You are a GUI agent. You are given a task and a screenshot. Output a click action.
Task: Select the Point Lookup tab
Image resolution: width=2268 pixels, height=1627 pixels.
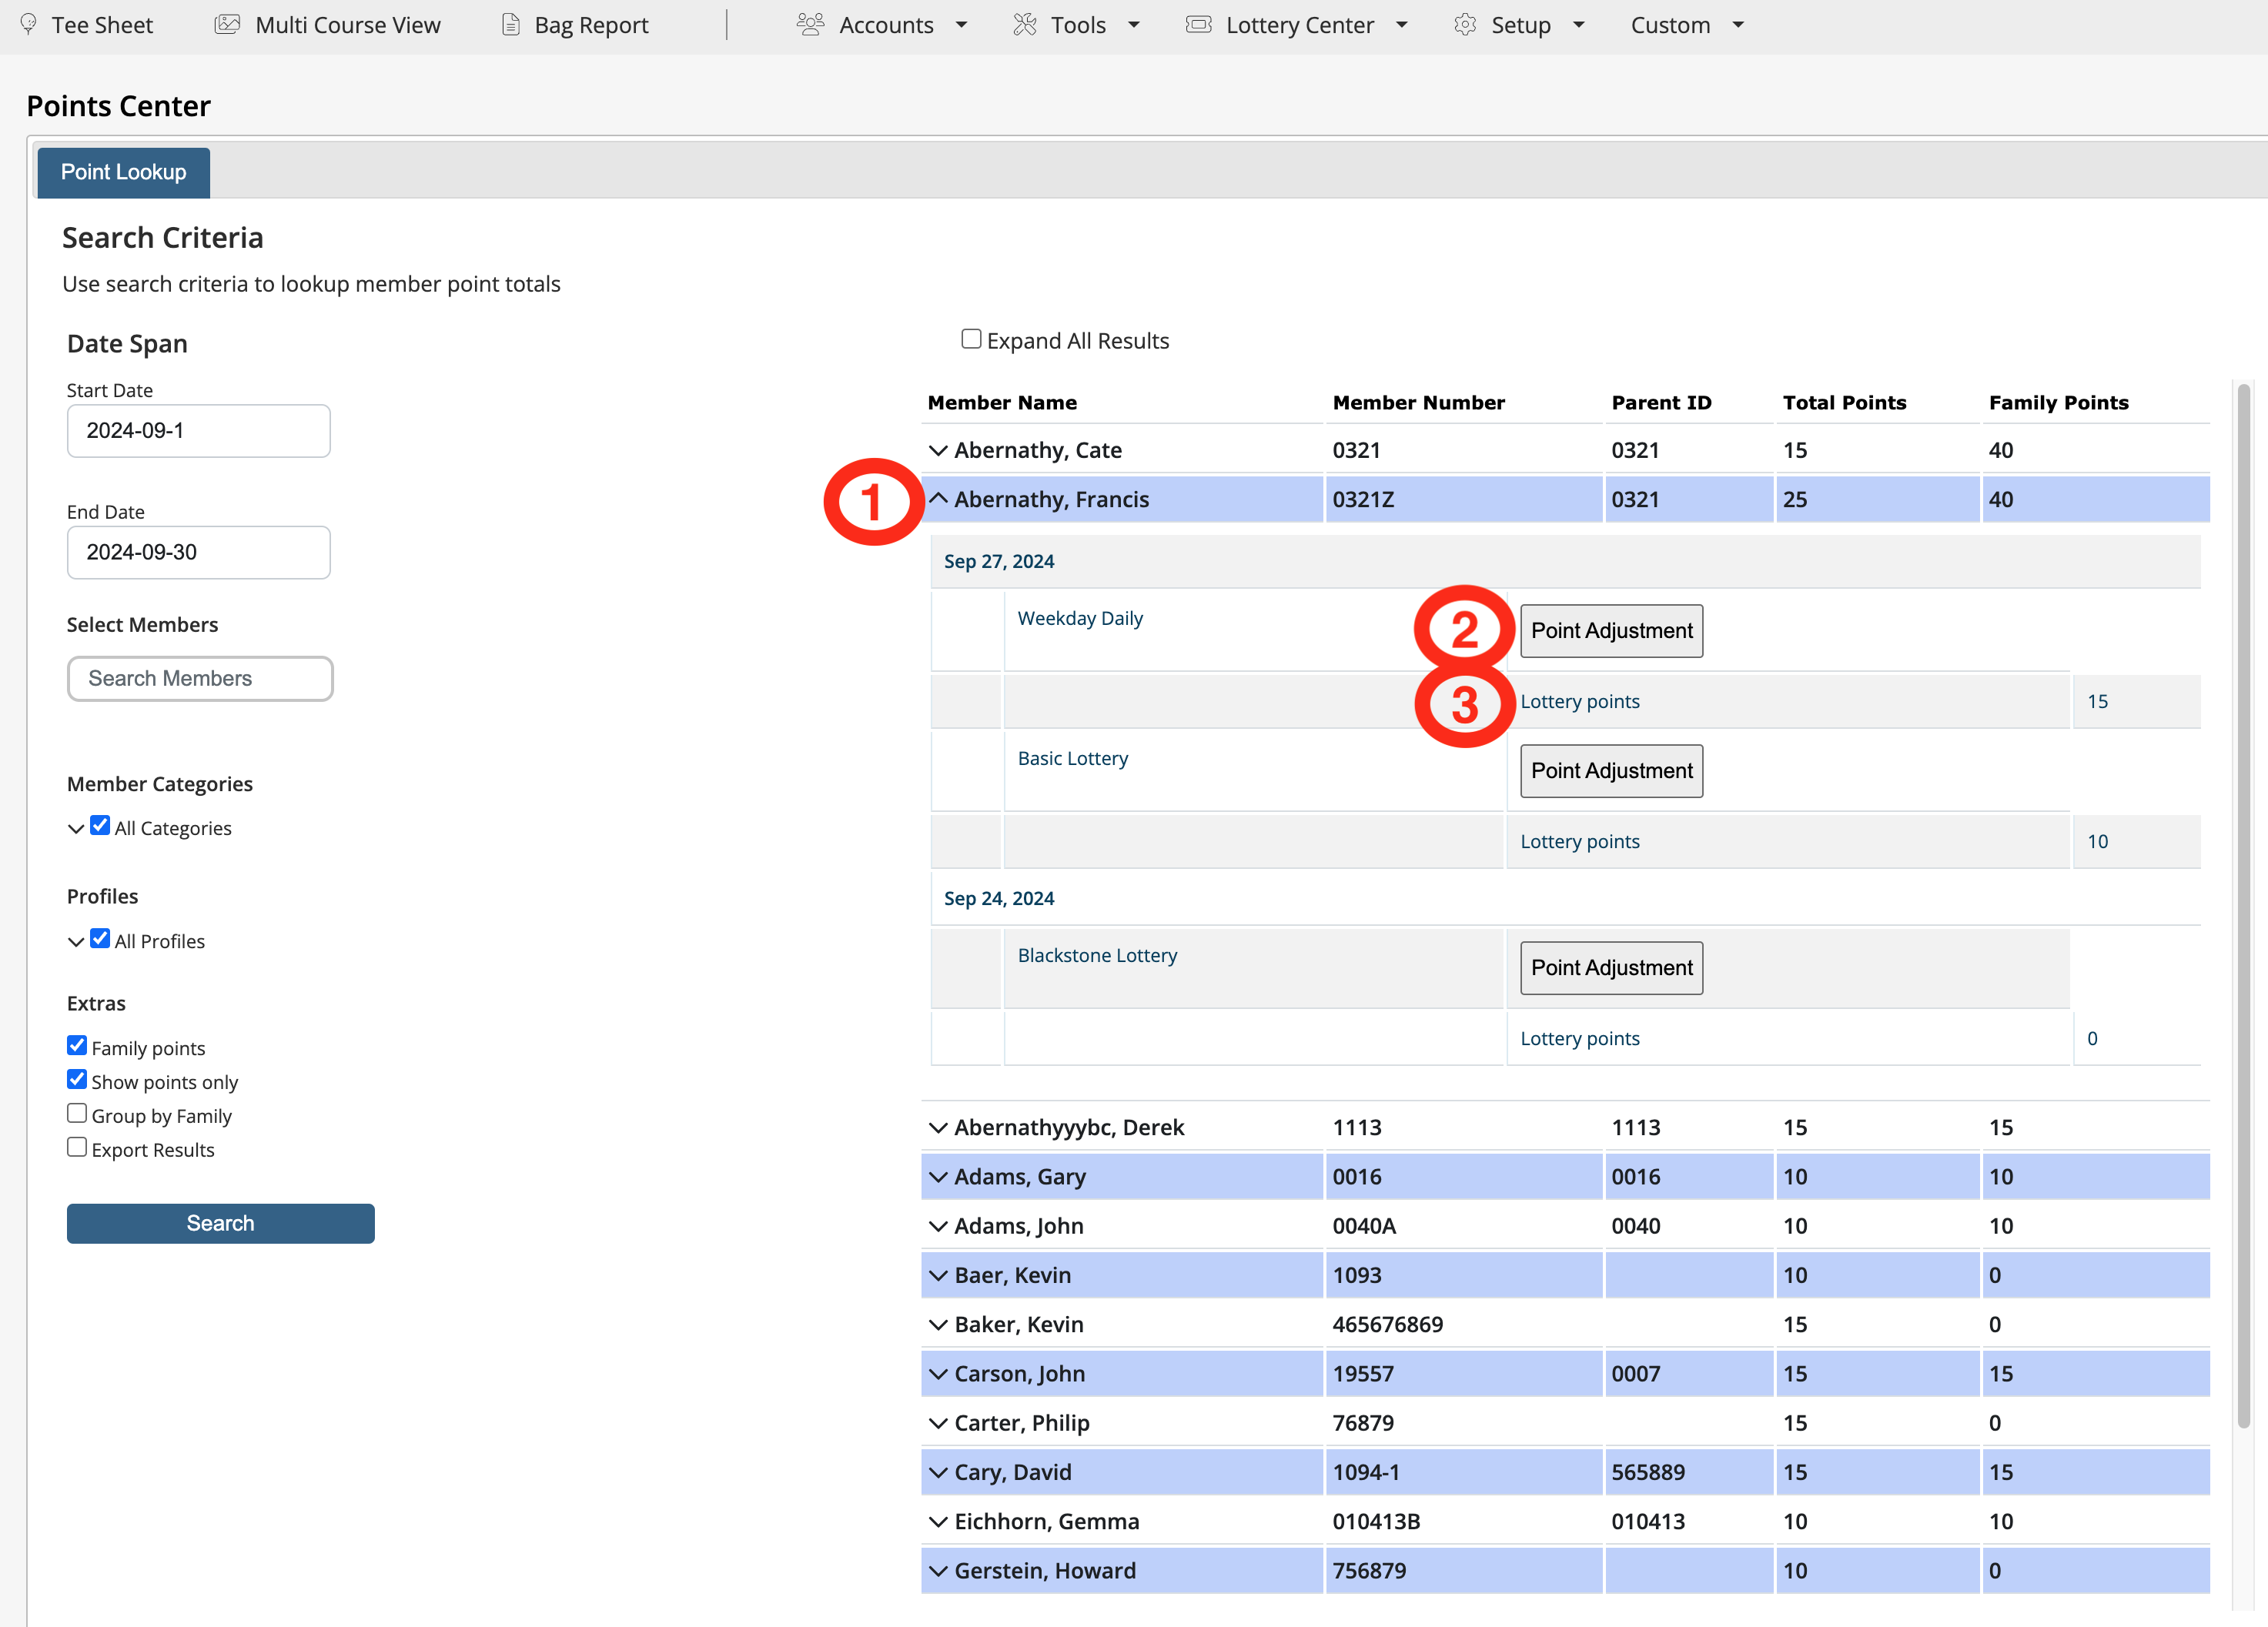point(123,172)
